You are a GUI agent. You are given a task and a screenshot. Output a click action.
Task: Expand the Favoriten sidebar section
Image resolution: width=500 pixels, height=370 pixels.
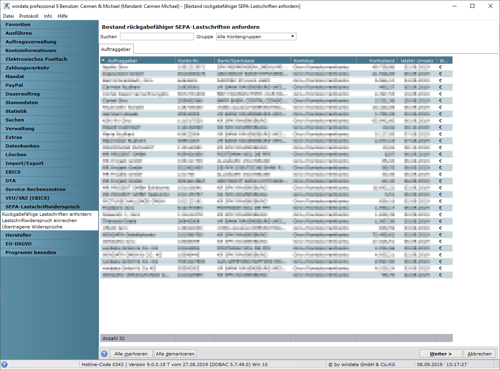point(49,24)
